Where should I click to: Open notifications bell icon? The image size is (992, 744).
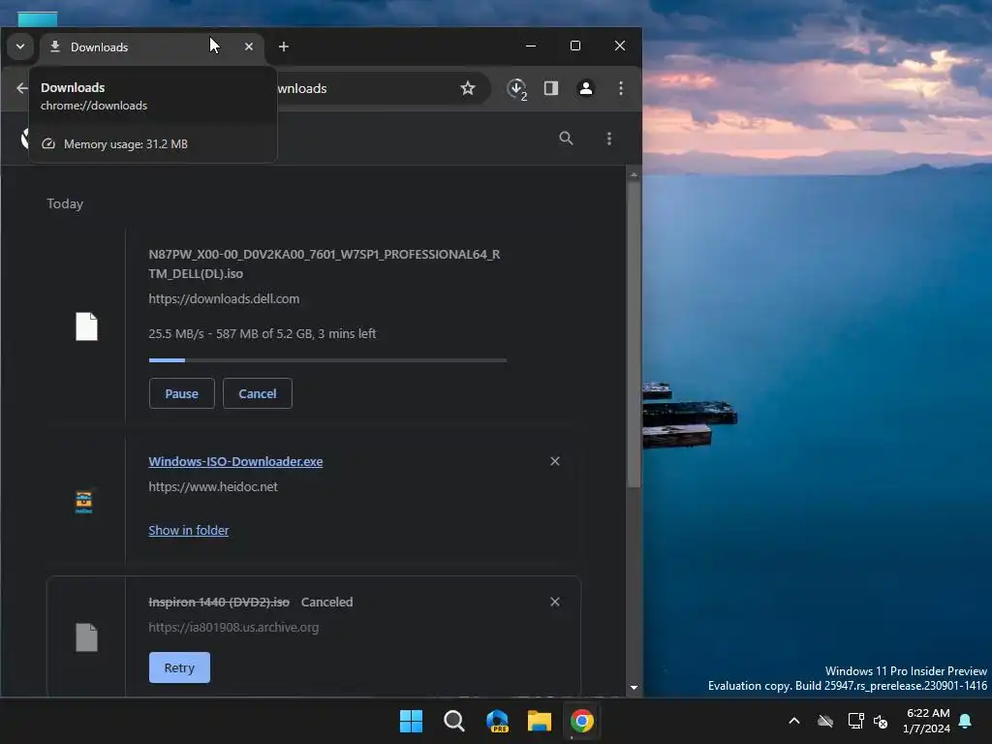click(x=966, y=721)
